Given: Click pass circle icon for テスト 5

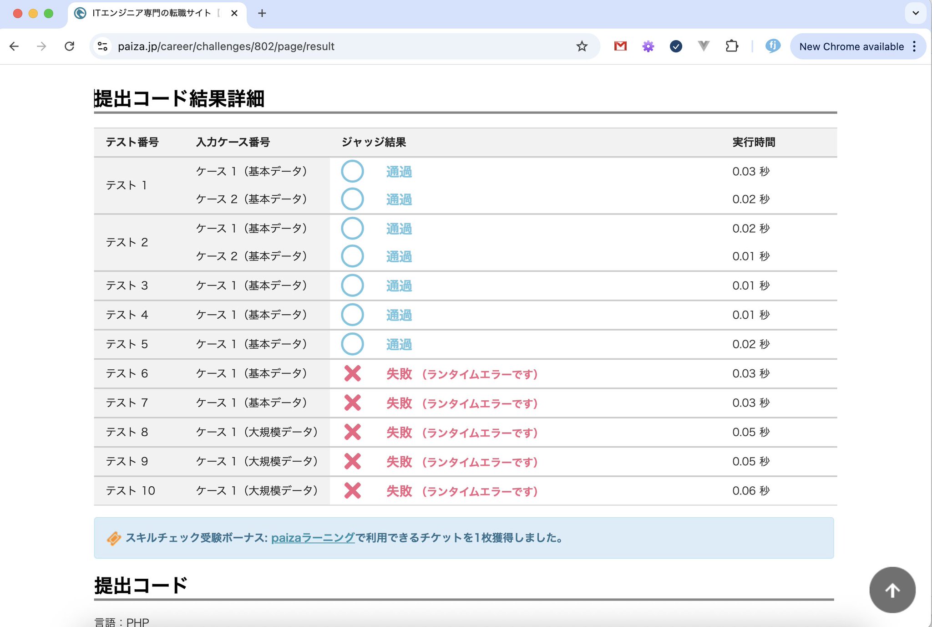Looking at the screenshot, I should 352,344.
